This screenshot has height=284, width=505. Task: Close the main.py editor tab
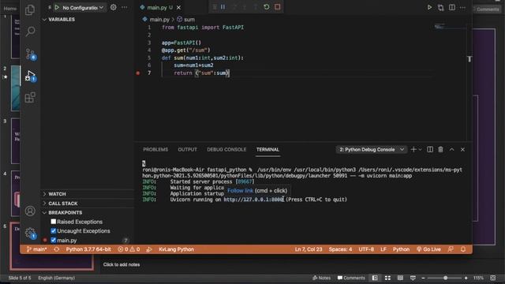pyautogui.click(x=179, y=7)
